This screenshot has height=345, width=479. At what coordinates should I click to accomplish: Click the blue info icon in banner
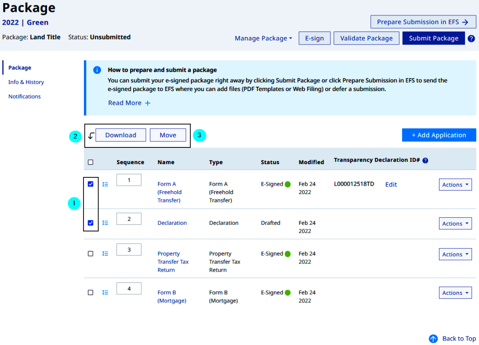click(x=97, y=70)
